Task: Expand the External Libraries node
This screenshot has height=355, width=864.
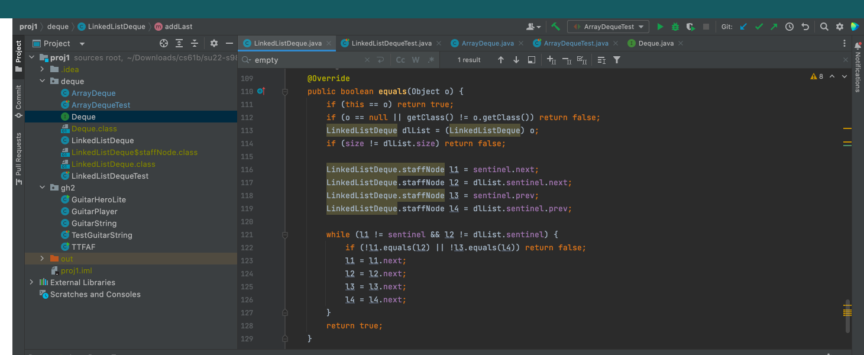Action: pyautogui.click(x=31, y=282)
